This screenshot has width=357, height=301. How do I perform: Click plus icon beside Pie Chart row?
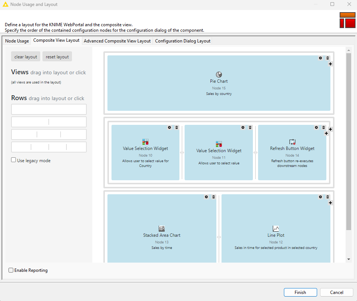[330, 64]
